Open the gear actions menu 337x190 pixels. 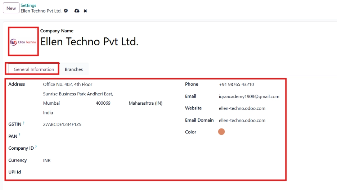pyautogui.click(x=66, y=11)
